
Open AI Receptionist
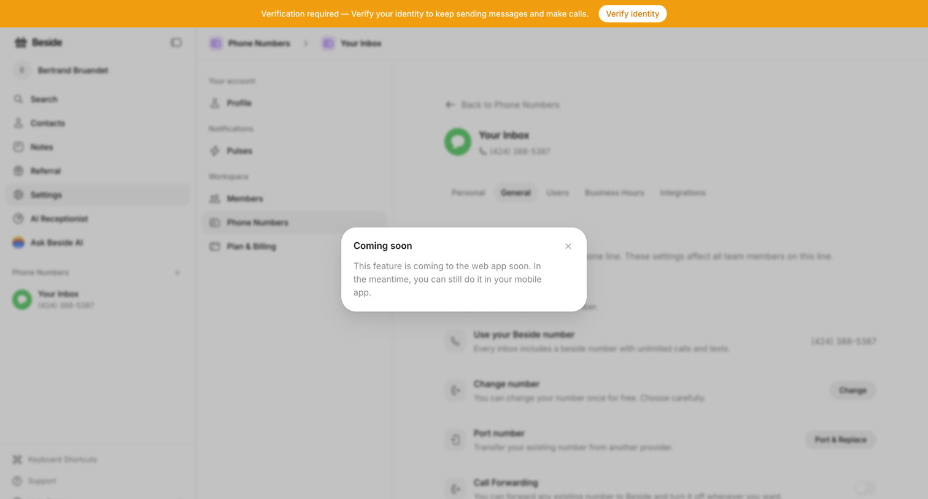coord(98,219)
